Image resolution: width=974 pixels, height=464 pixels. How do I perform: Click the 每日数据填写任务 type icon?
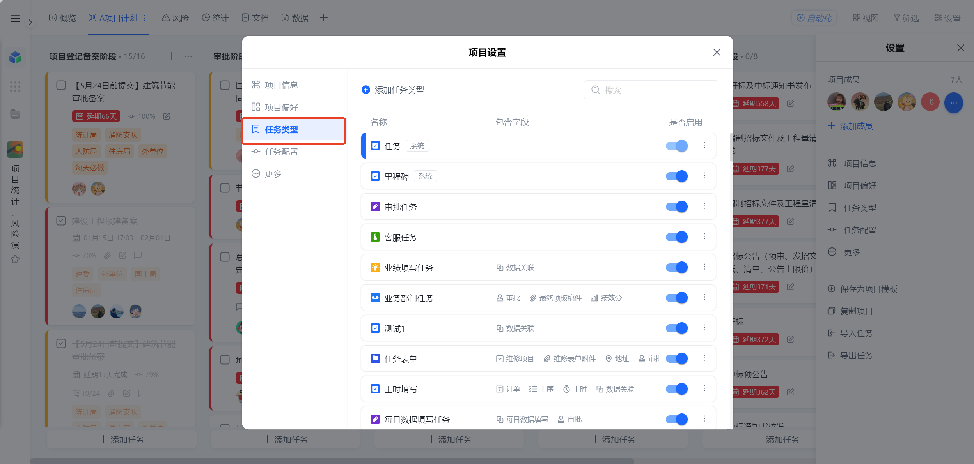click(375, 419)
